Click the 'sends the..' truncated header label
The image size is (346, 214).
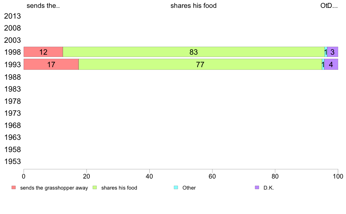[x=43, y=6]
